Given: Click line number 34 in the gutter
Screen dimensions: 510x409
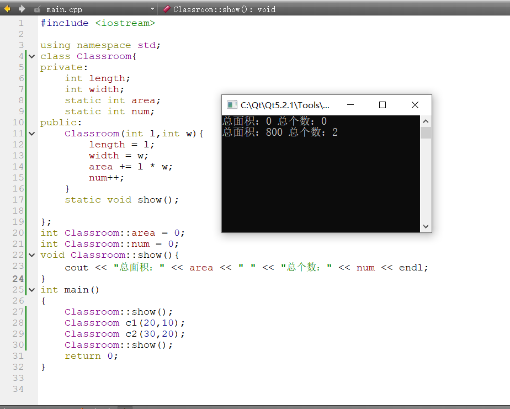Looking at the screenshot, I should (18, 389).
